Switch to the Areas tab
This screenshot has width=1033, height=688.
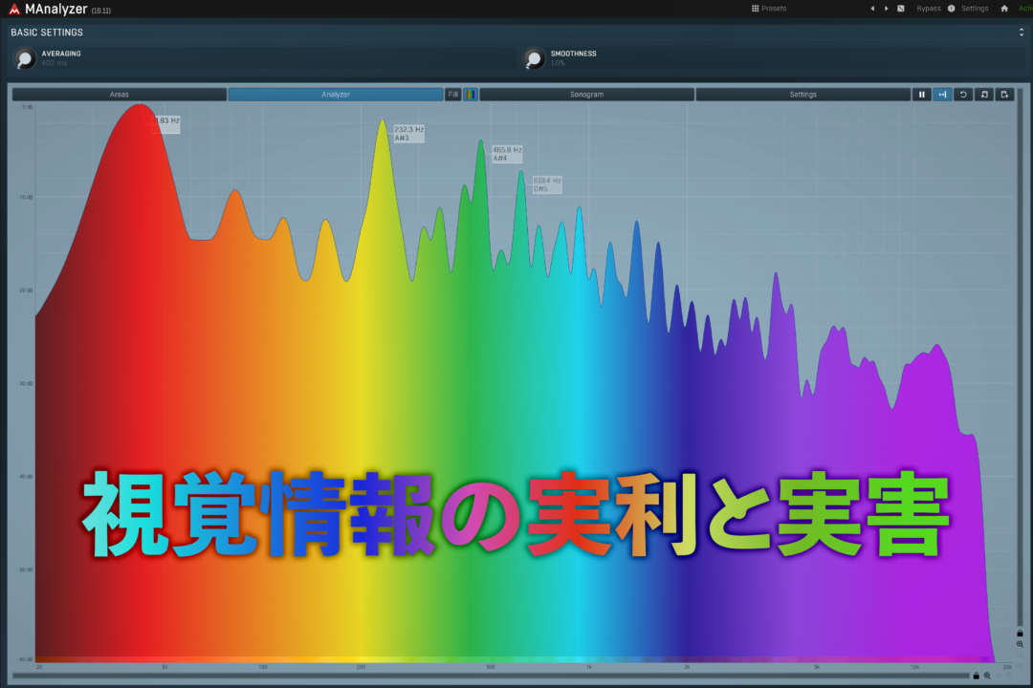click(120, 95)
